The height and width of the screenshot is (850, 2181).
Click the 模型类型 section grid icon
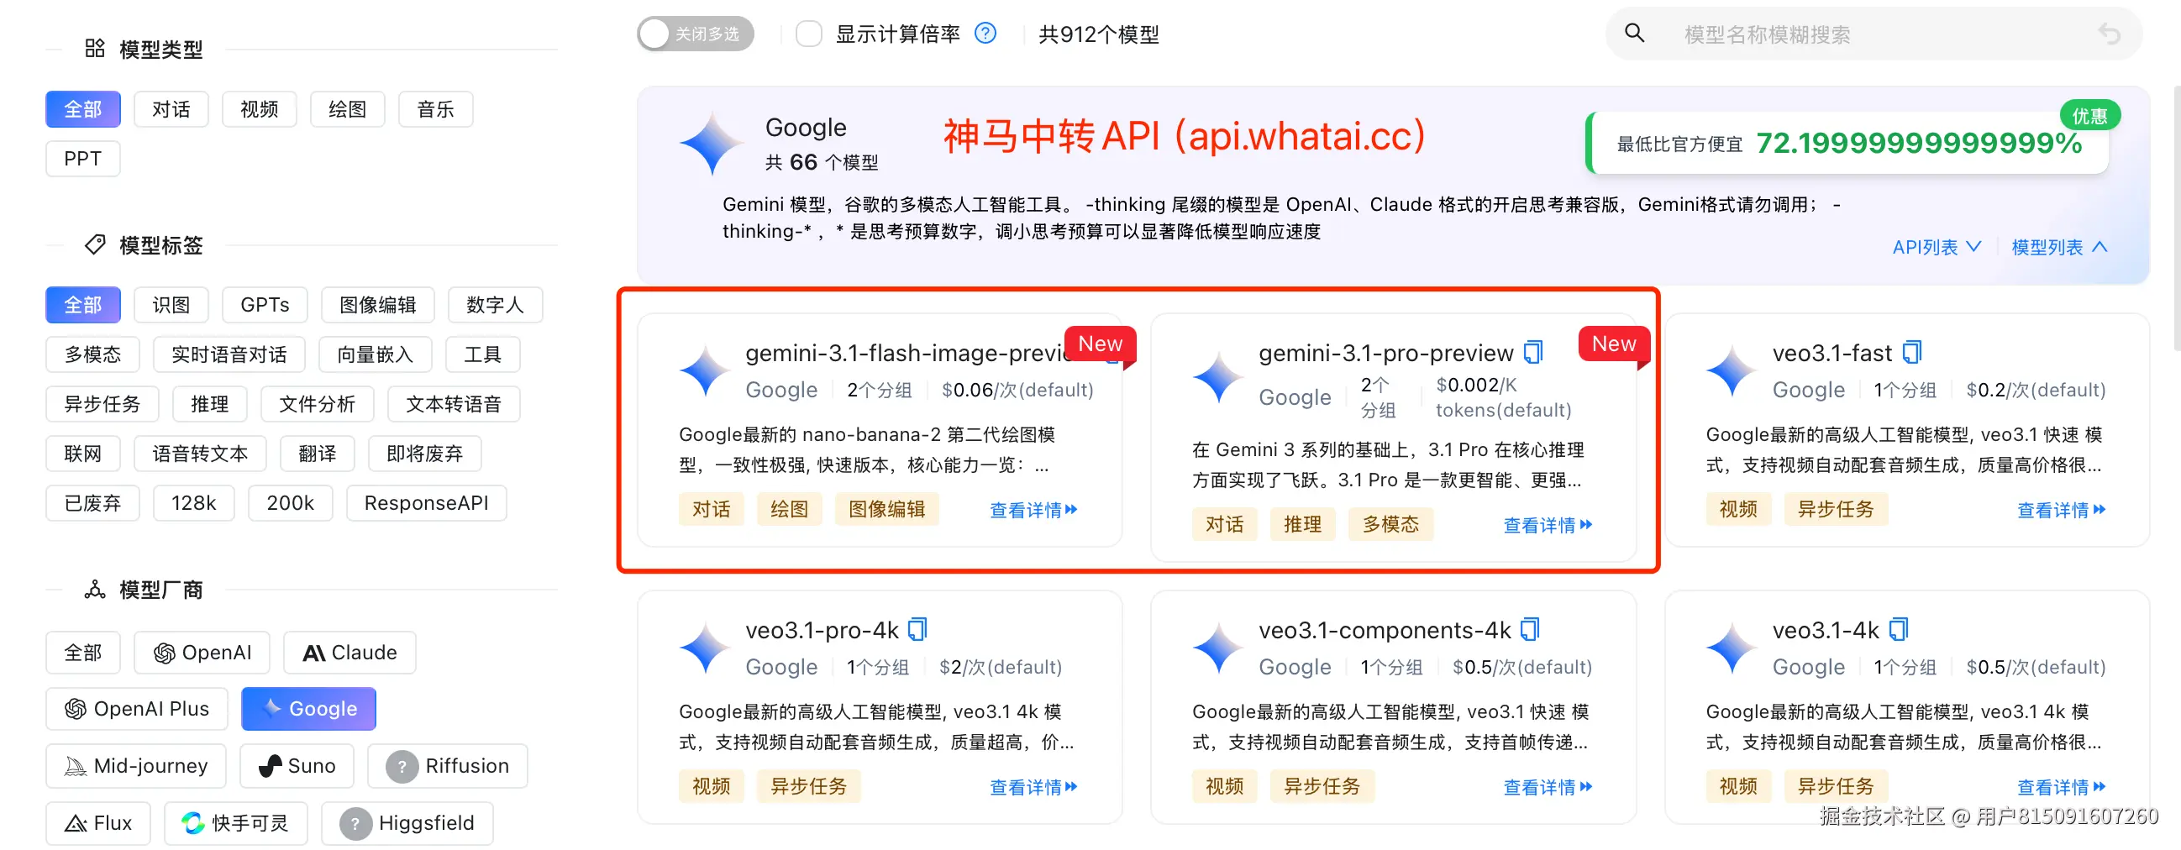95,49
